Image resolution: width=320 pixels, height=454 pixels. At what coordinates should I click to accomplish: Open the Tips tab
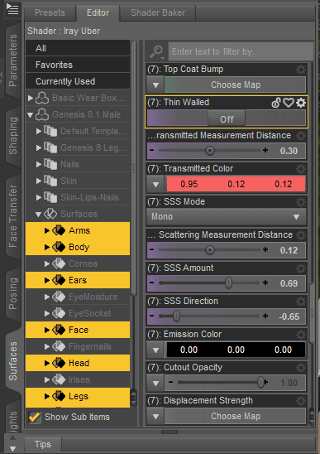[x=43, y=444]
